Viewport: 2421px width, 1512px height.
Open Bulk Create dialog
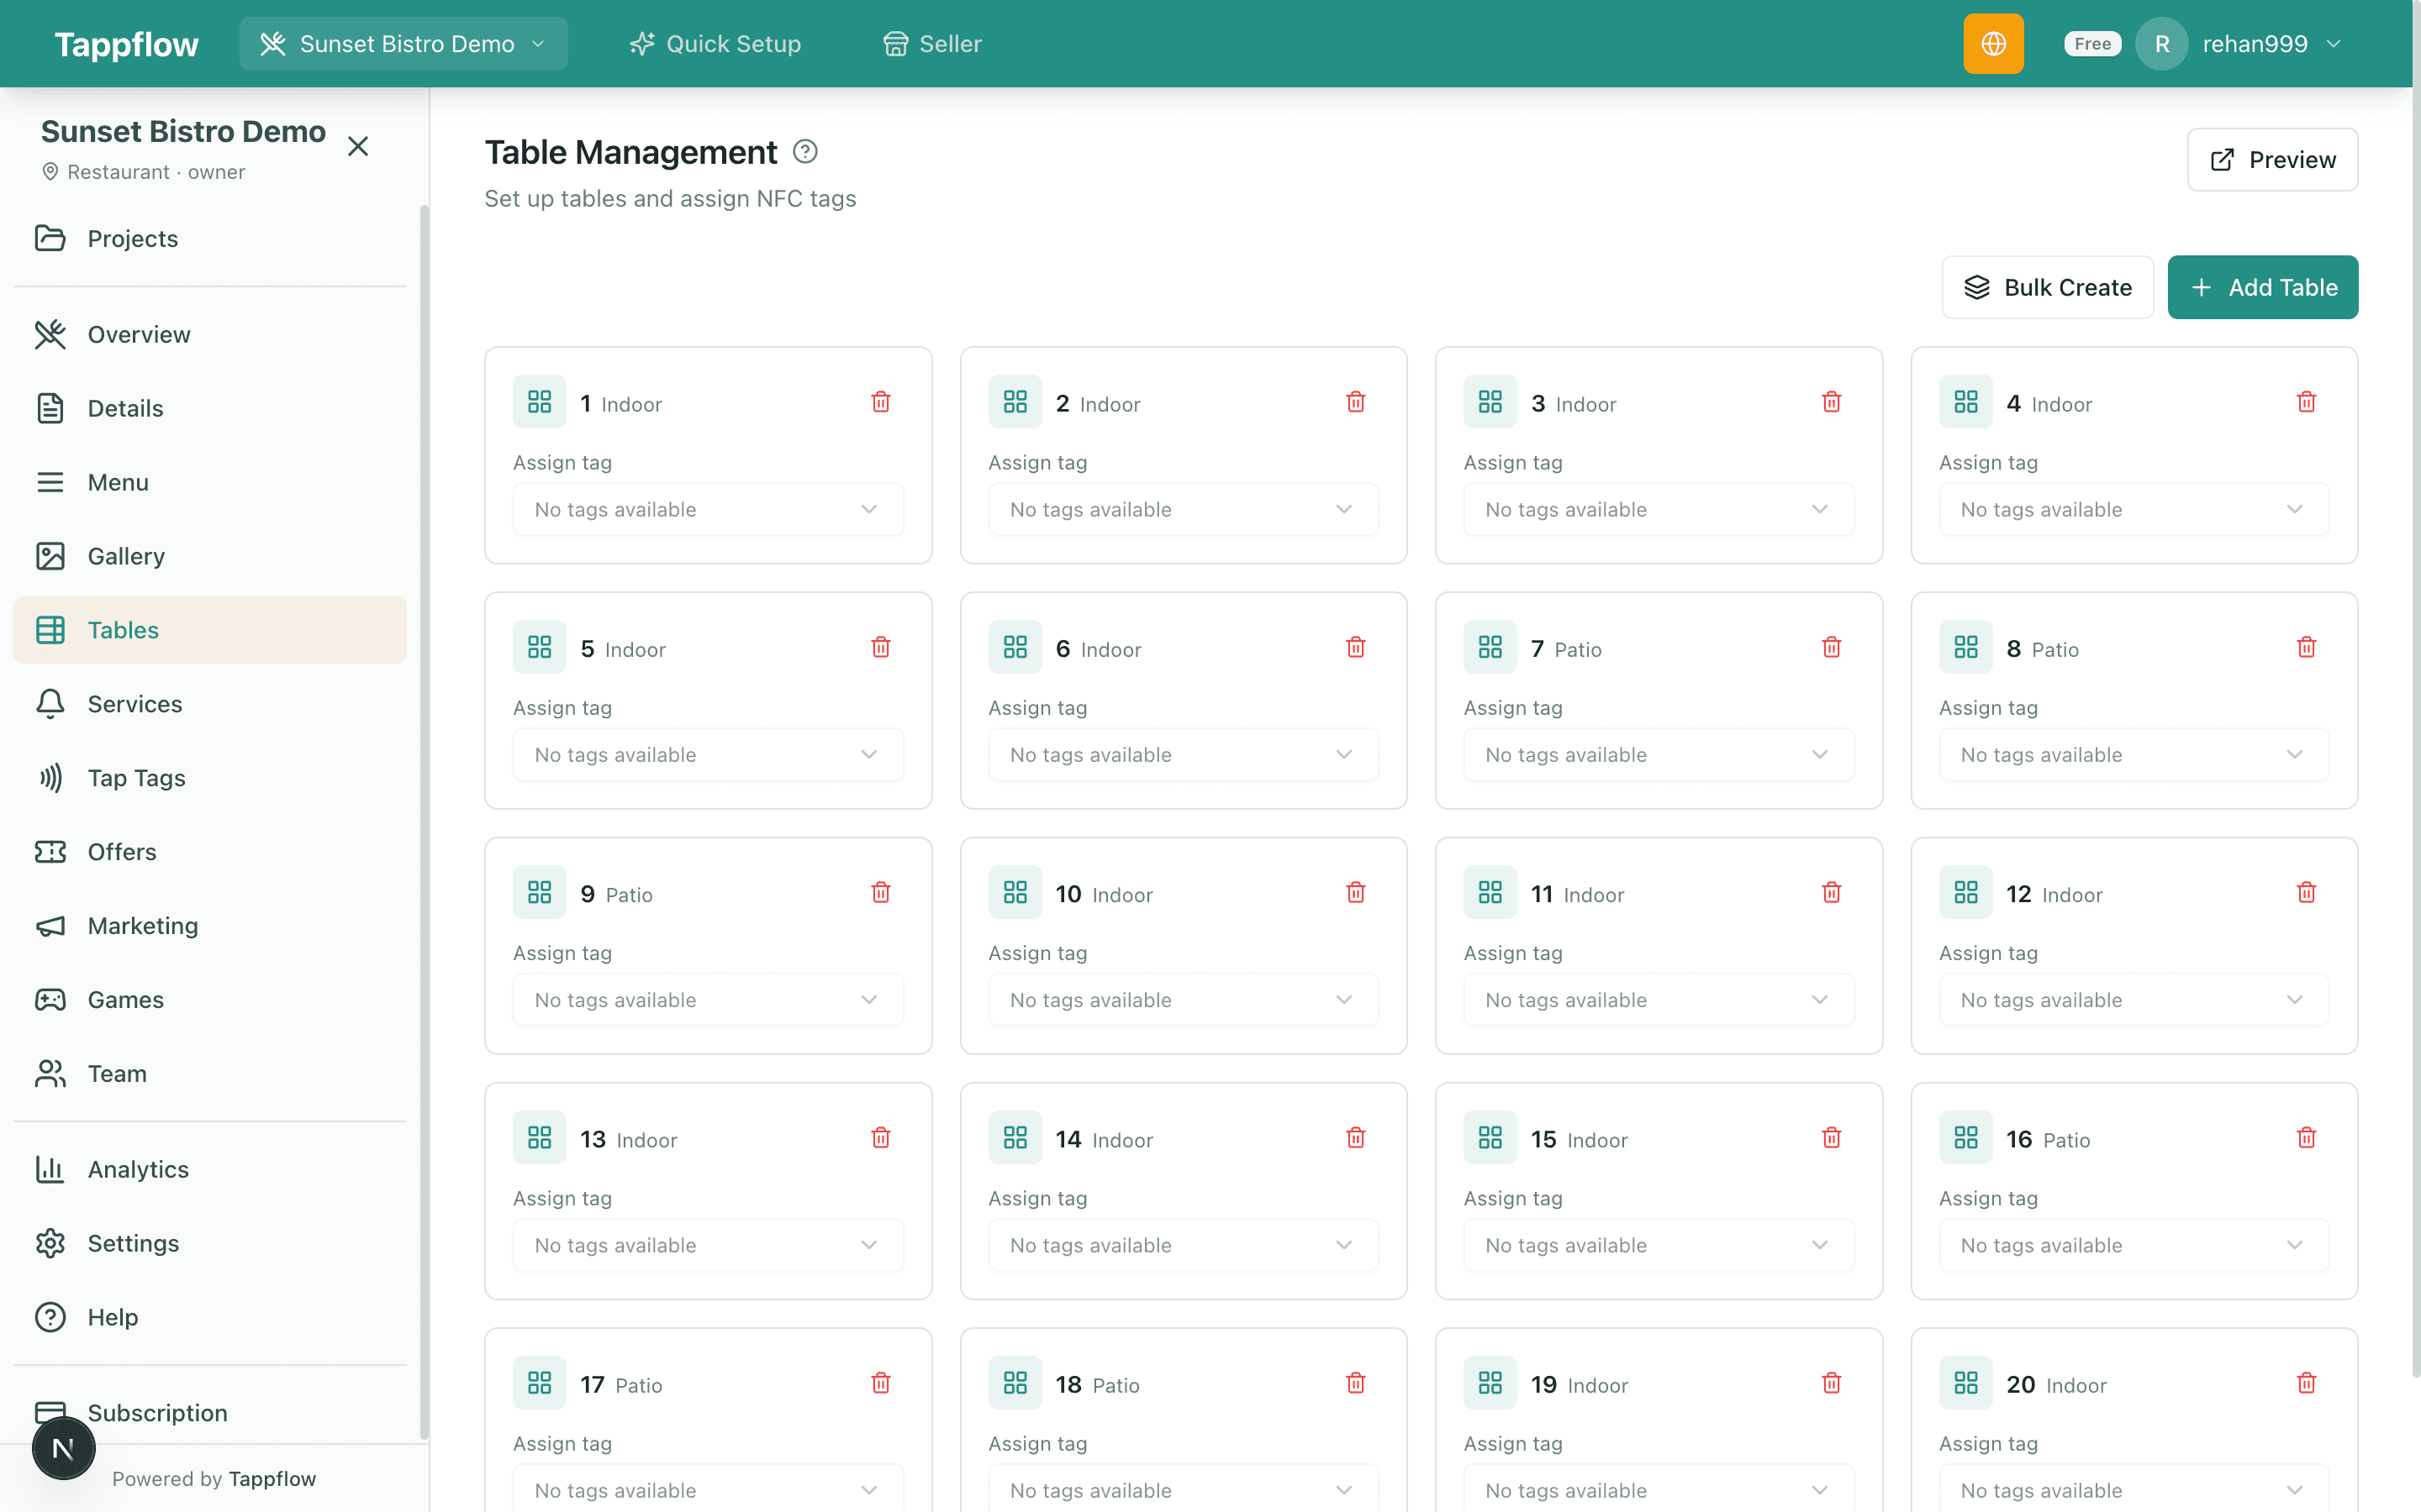(2047, 287)
